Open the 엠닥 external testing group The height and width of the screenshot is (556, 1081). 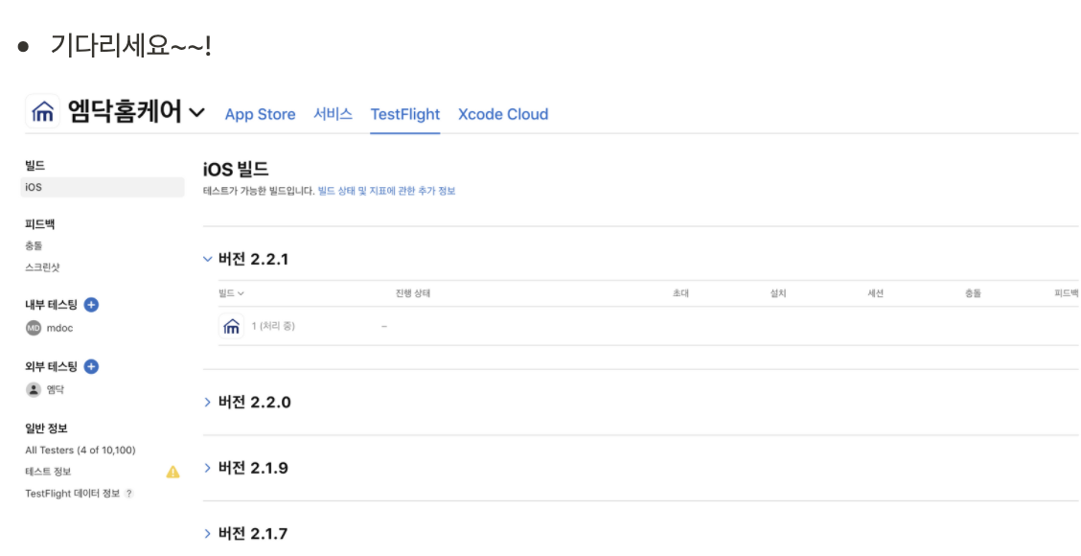56,390
